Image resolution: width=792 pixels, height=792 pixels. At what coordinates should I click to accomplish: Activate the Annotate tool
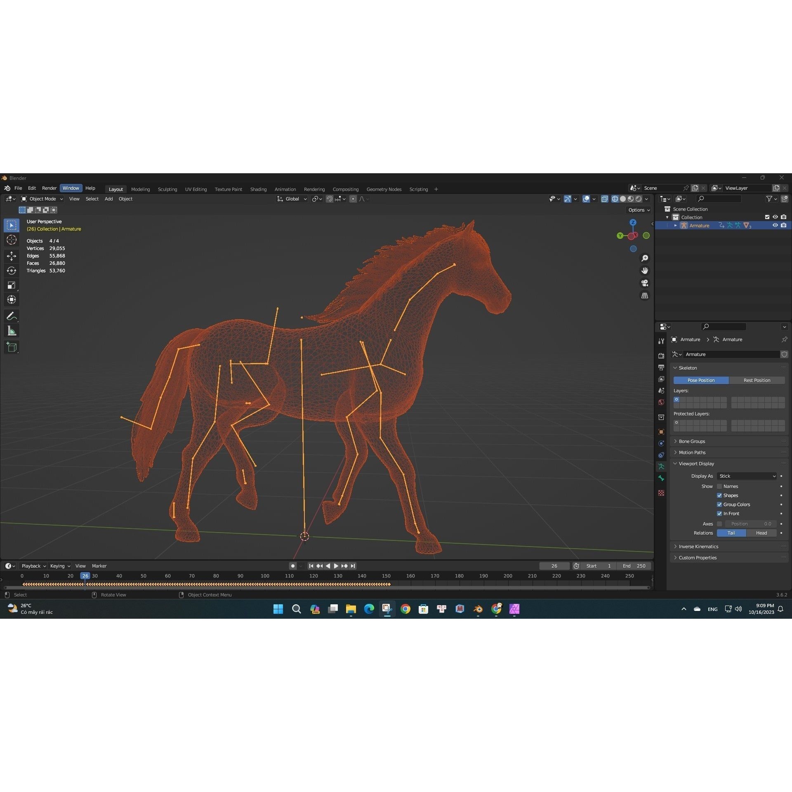(12, 316)
